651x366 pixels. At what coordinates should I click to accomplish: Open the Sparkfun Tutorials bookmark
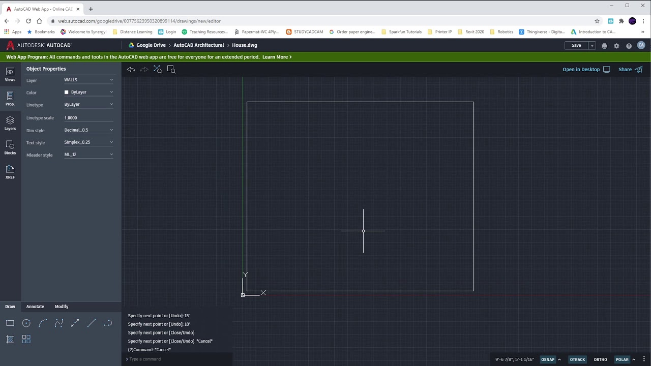point(401,32)
